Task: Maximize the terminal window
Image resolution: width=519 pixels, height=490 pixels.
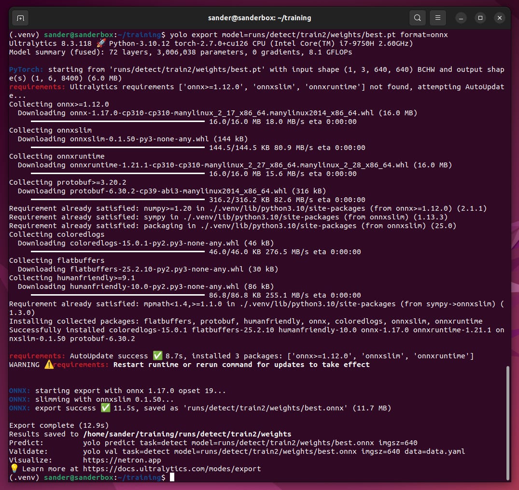Action: (x=480, y=17)
